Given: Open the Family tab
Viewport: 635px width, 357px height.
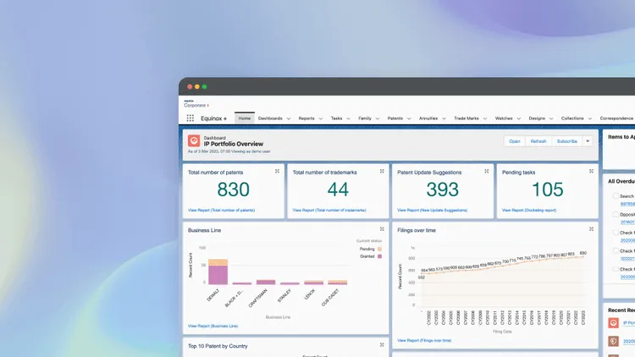Looking at the screenshot, I should (x=365, y=118).
